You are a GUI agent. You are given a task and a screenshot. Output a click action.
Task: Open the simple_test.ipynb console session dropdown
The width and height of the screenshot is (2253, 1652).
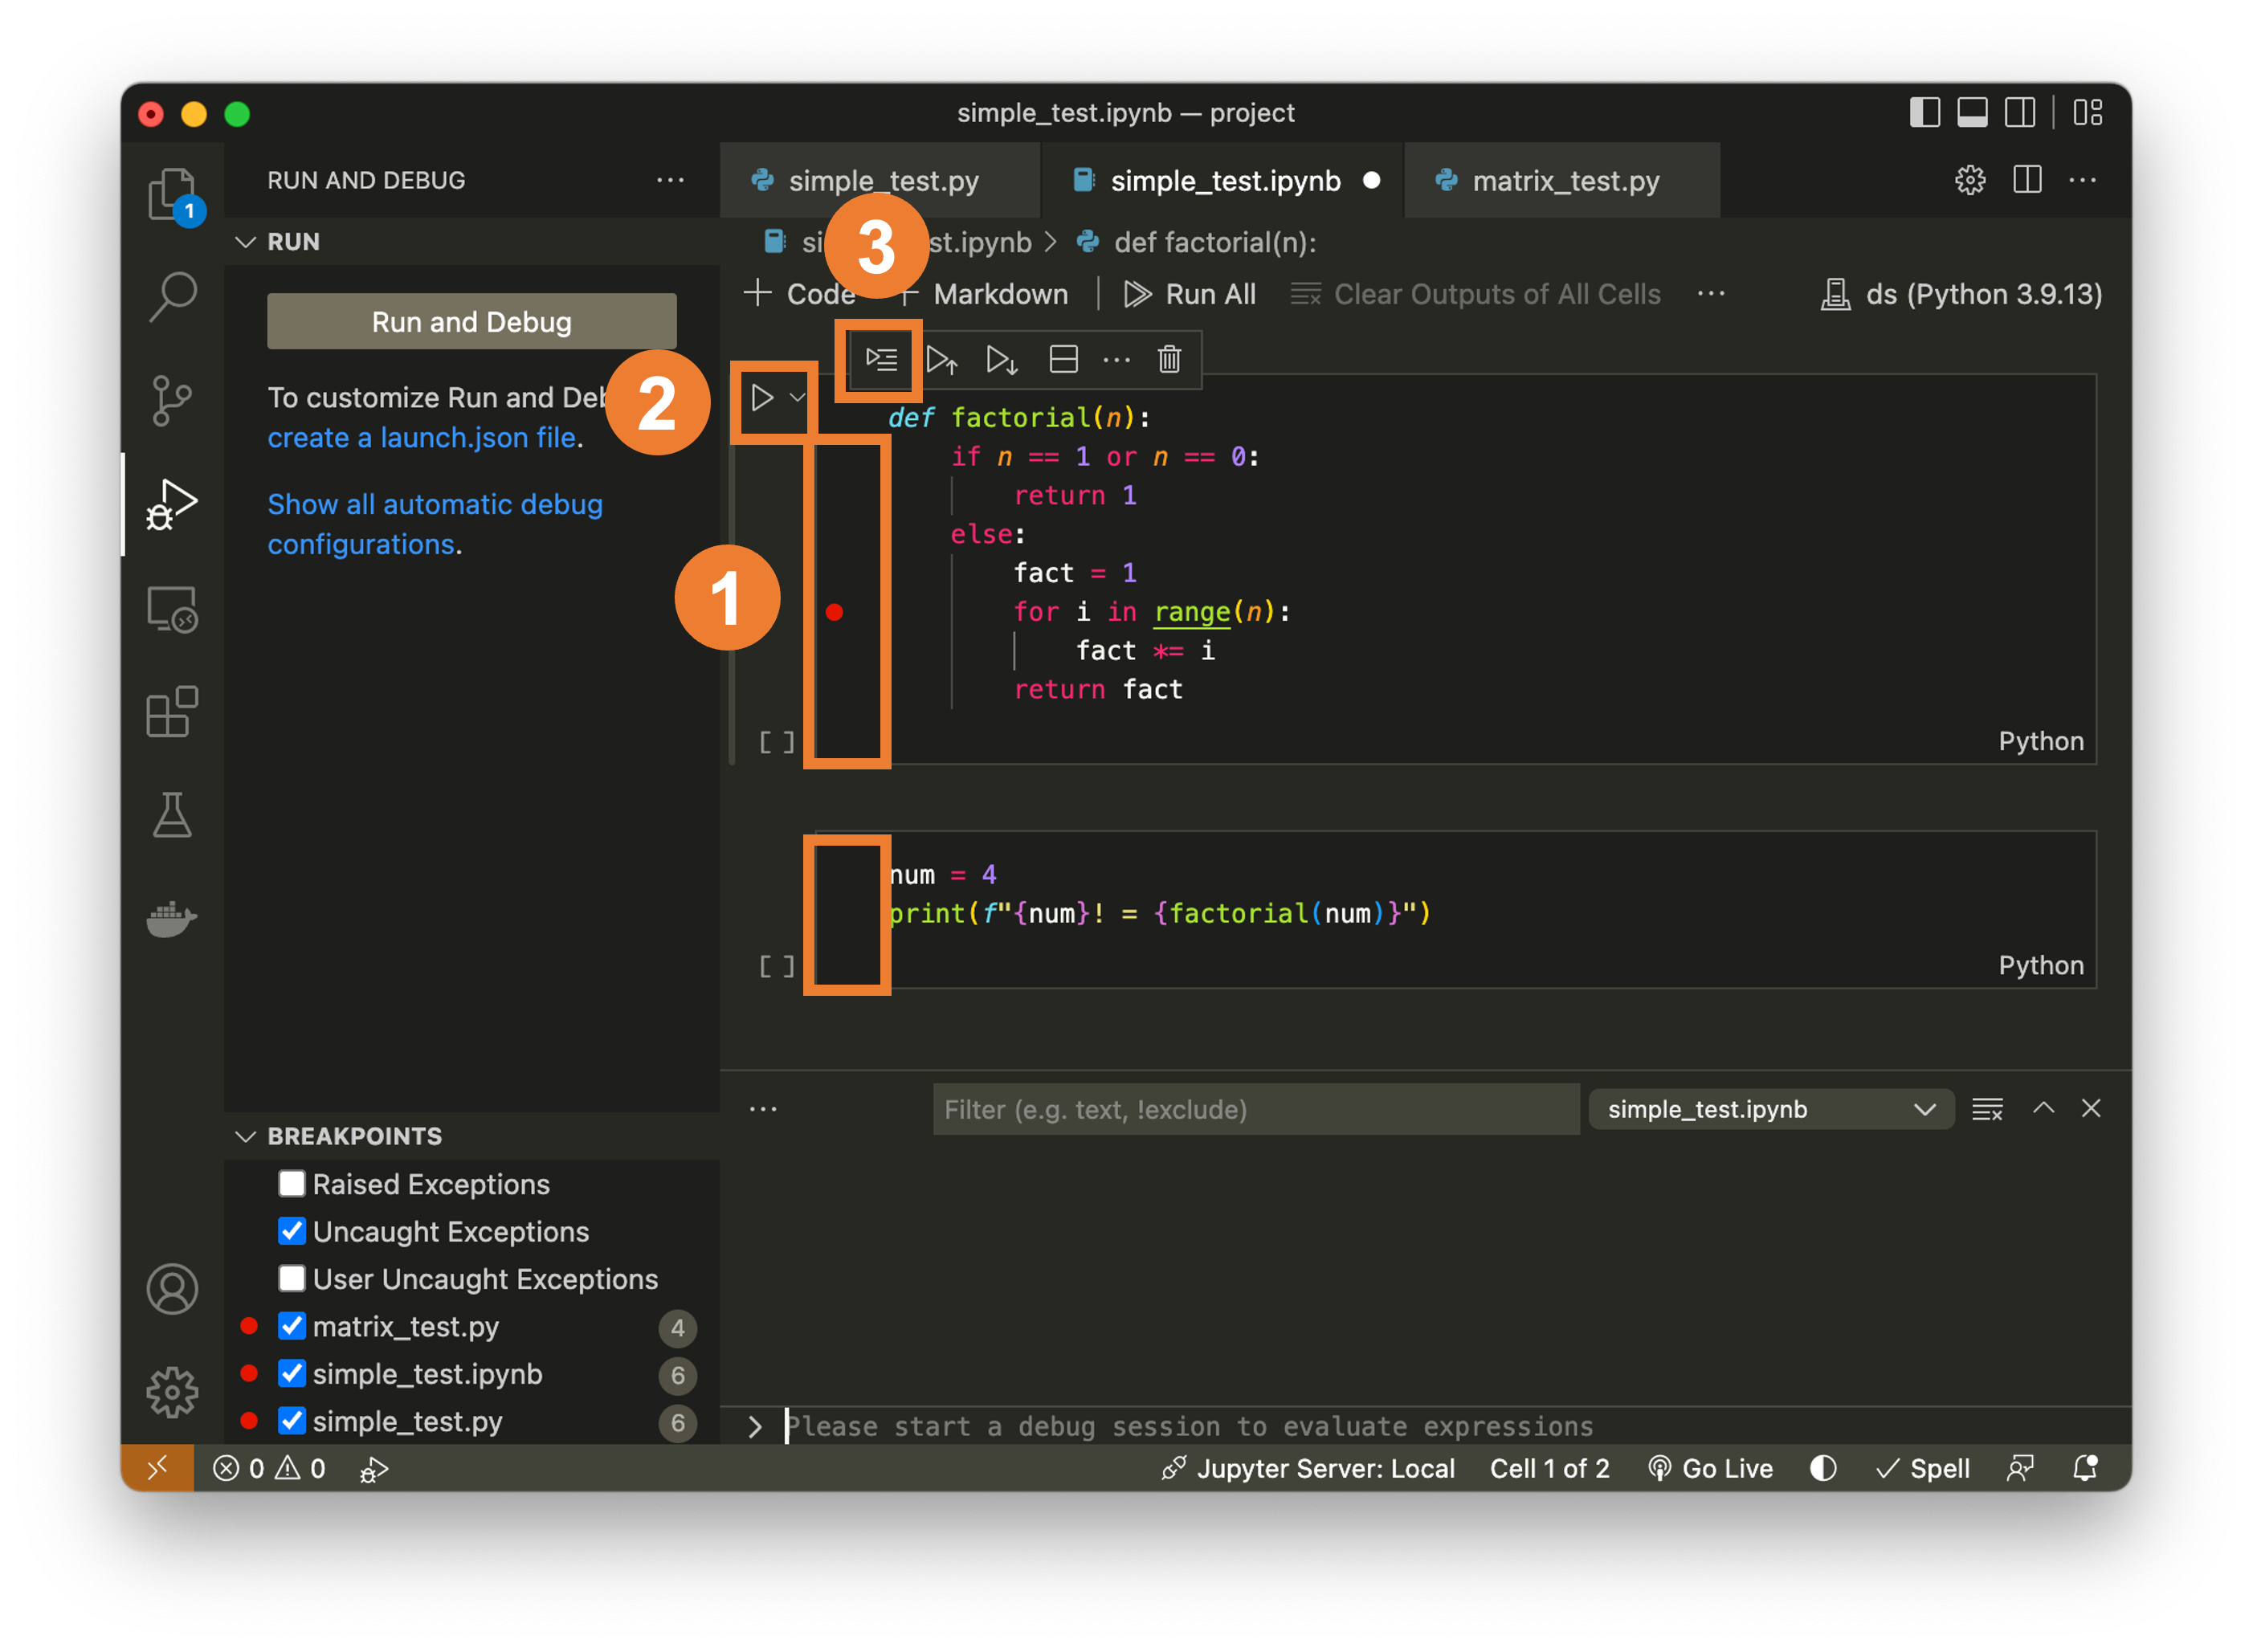point(1771,1109)
